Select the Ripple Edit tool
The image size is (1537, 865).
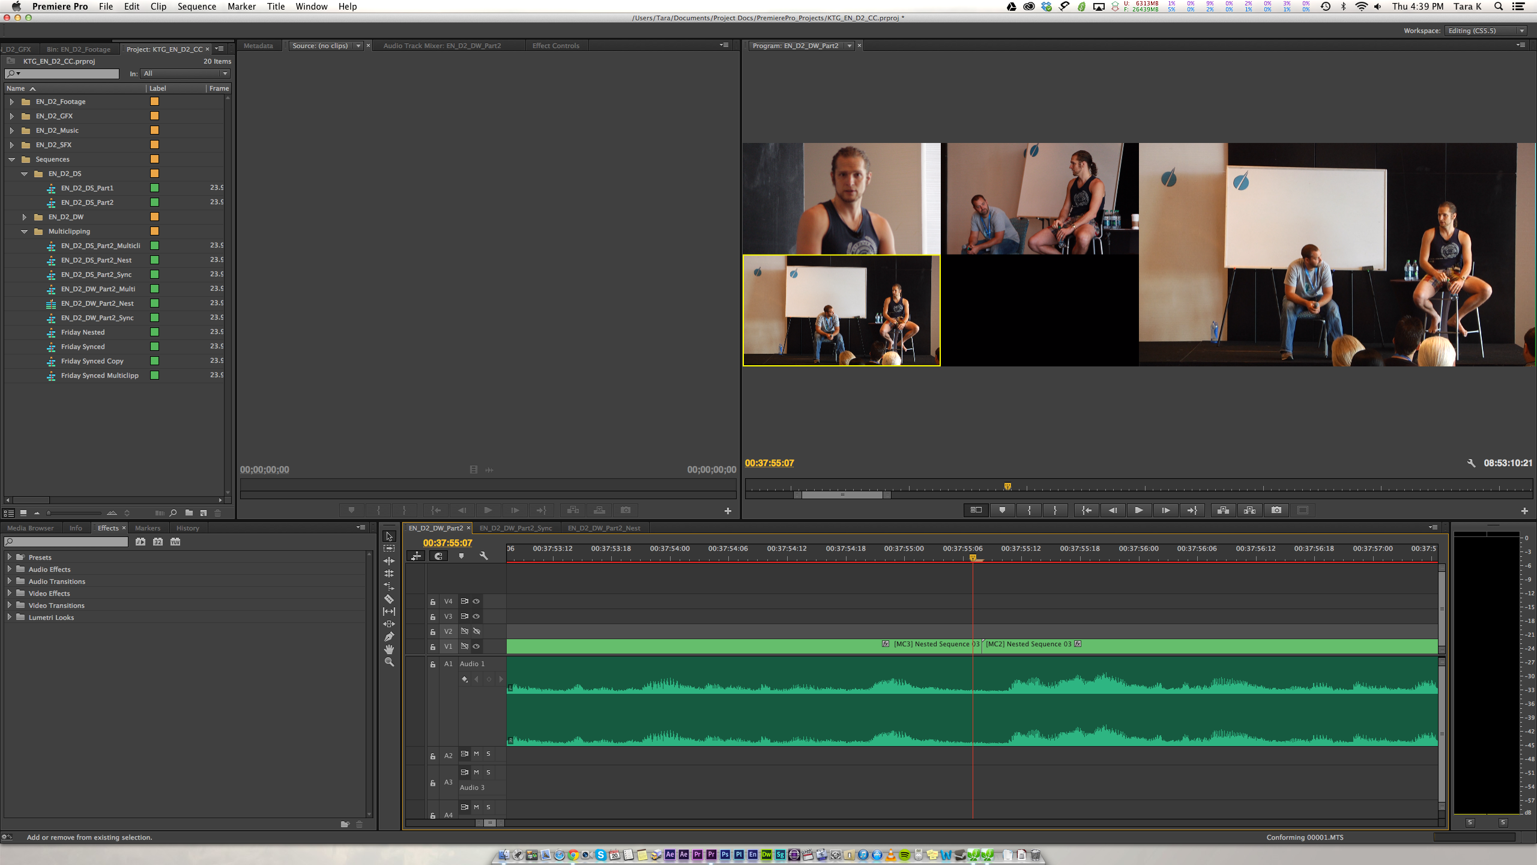pos(389,561)
